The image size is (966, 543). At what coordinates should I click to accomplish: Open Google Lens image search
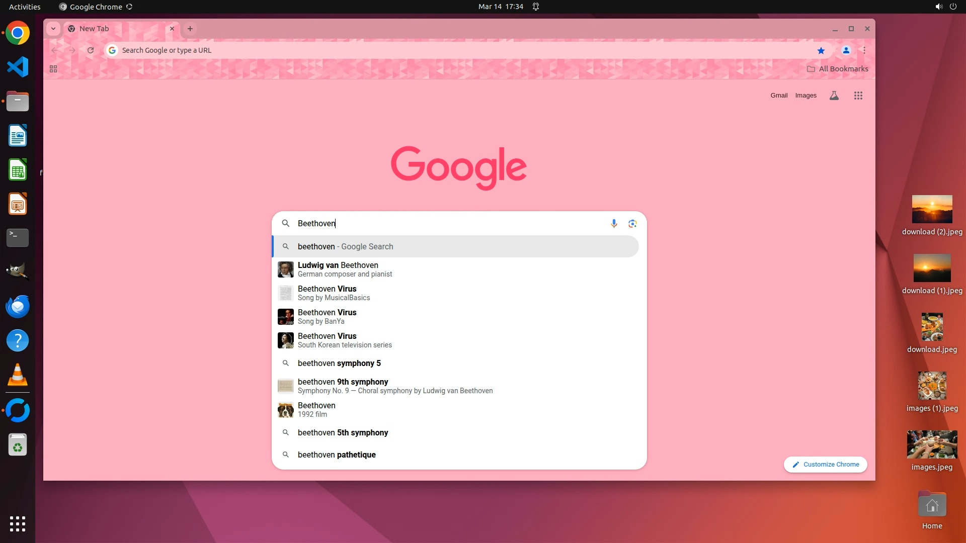click(632, 223)
